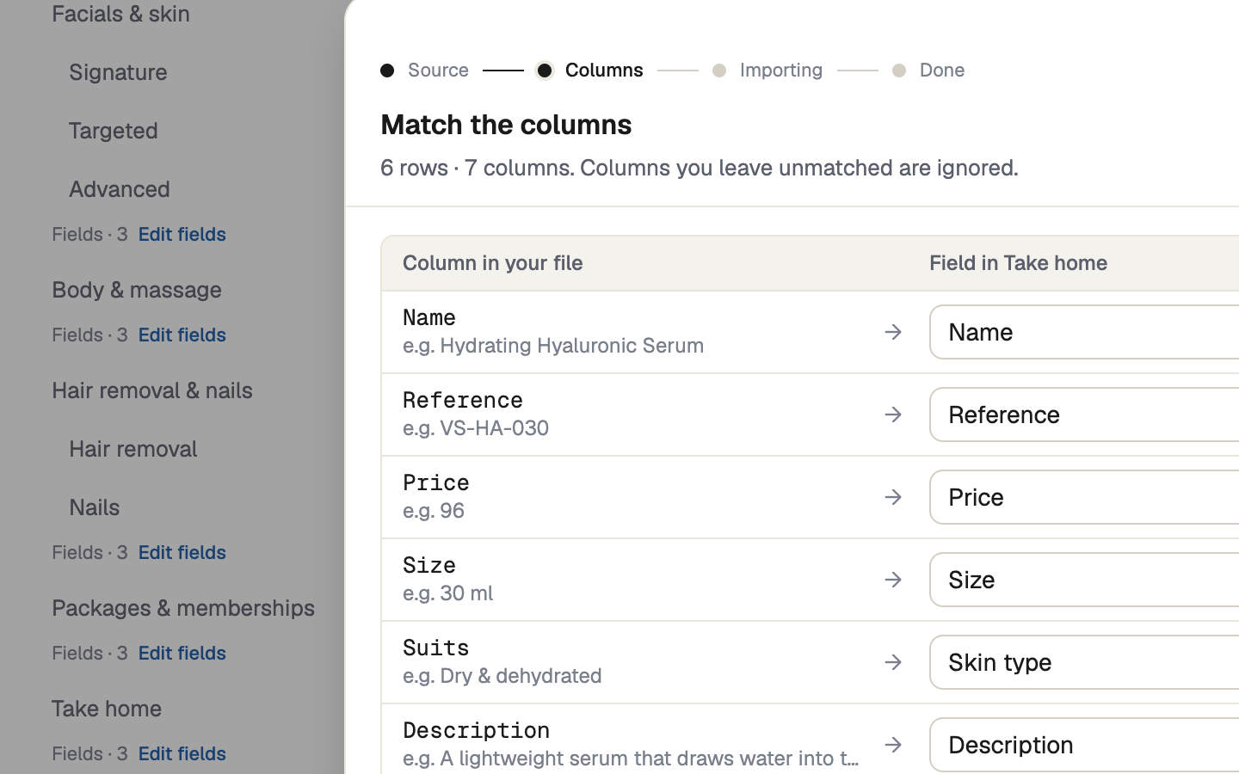Click the 'Field in Take home' header
This screenshot has width=1239, height=774.
[x=1019, y=263]
